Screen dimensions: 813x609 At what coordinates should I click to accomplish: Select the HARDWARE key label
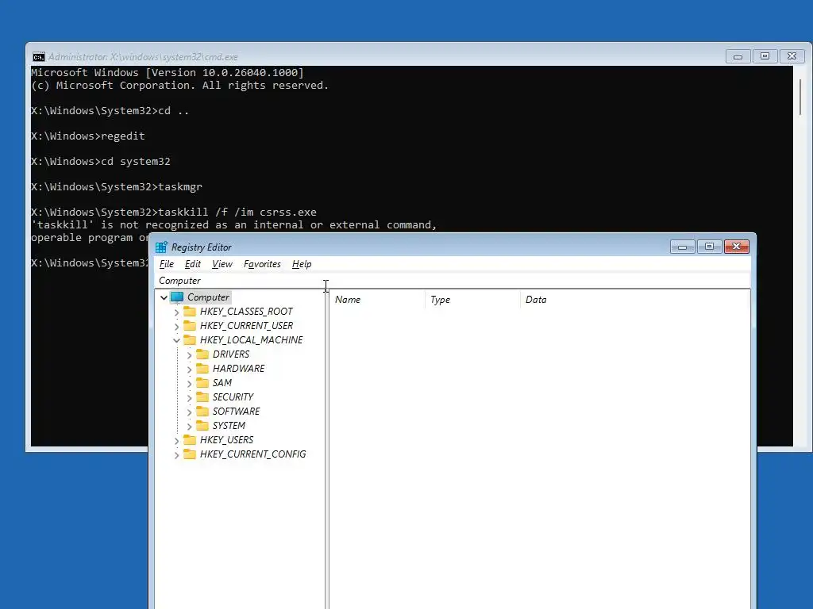pos(238,368)
